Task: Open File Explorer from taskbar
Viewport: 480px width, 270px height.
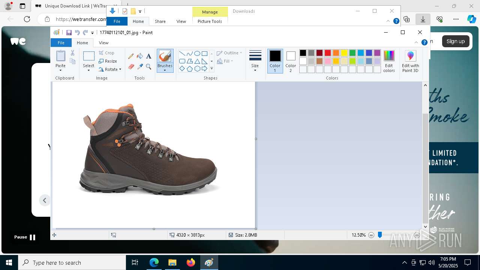Action: tap(172, 262)
